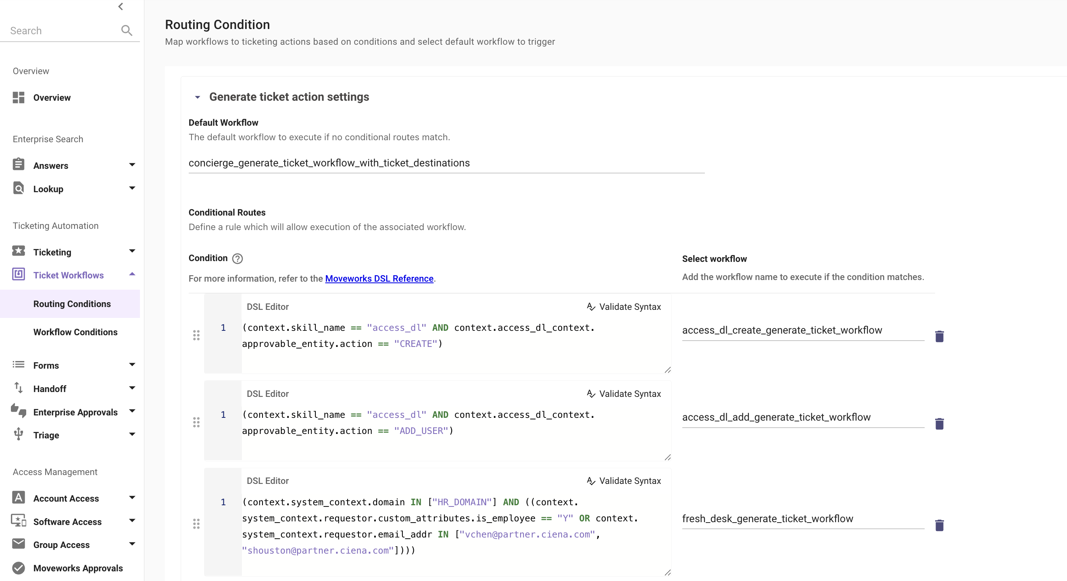The width and height of the screenshot is (1067, 581).
Task: Collapse the Ticket Workflows section
Action: click(x=132, y=275)
